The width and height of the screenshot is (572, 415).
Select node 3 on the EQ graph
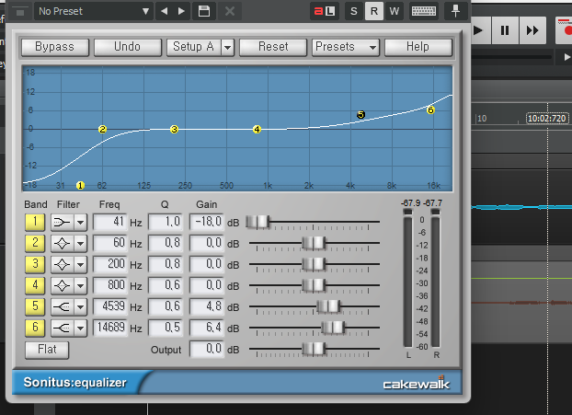[x=175, y=129]
